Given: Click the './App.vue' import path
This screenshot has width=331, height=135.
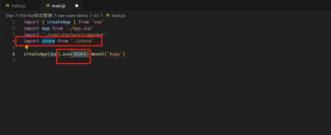Looking at the screenshot, I should coord(80,28).
